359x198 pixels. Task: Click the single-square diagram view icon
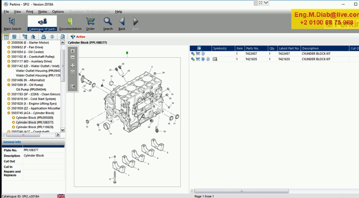click(x=73, y=72)
